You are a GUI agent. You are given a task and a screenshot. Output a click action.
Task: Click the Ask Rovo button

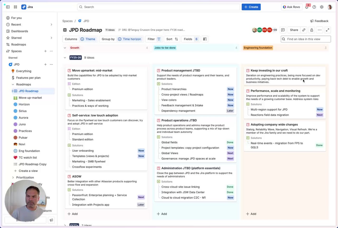pos(292,7)
